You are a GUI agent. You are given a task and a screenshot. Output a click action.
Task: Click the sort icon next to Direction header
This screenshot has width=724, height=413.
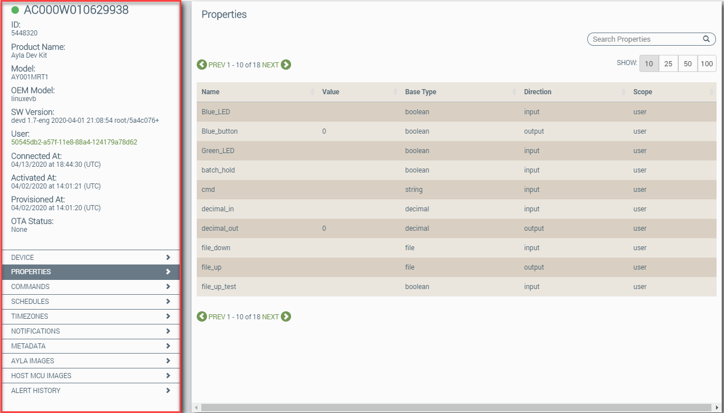pyautogui.click(x=624, y=91)
